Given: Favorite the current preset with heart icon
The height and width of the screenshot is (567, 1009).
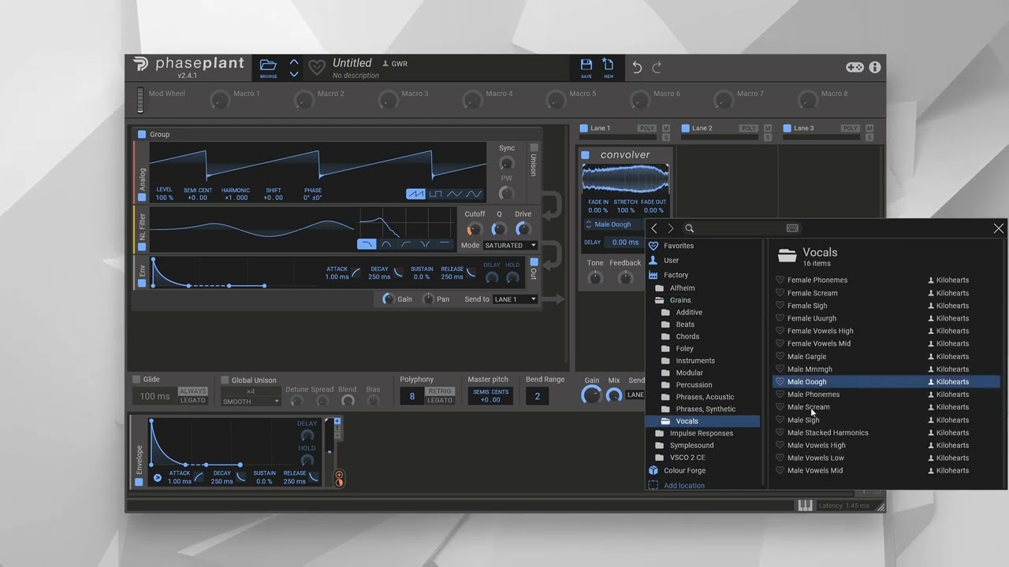Looking at the screenshot, I should 317,68.
